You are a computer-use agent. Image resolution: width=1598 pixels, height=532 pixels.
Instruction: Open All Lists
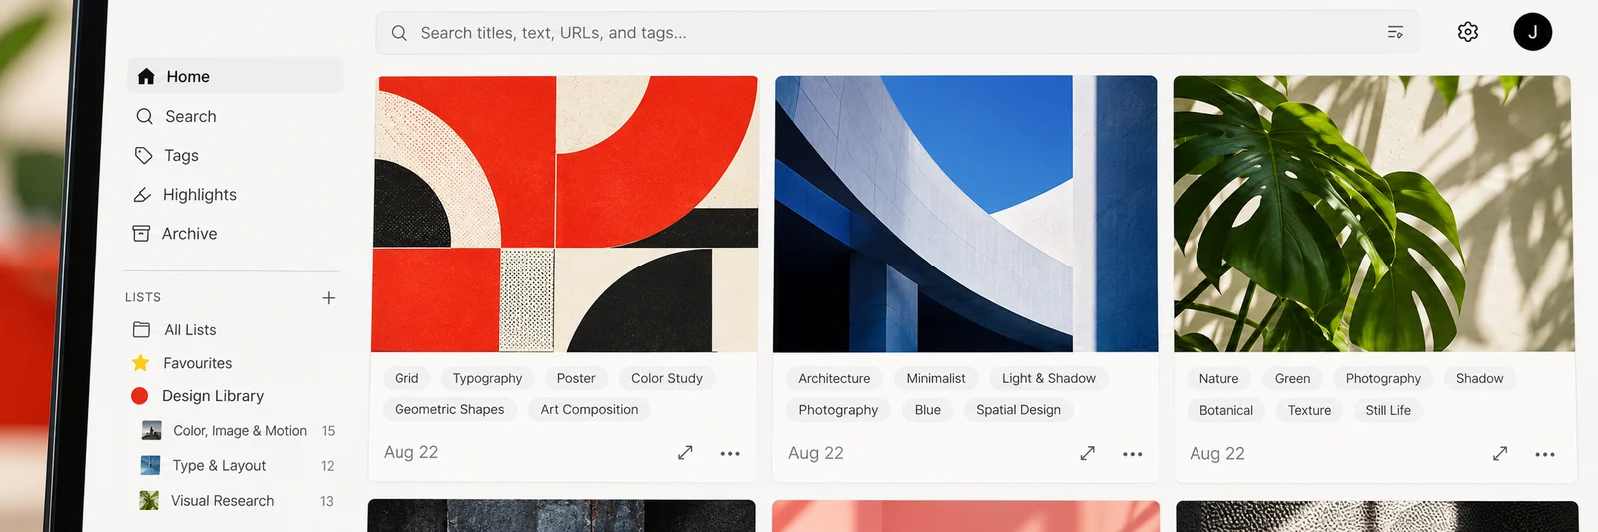[x=190, y=329]
